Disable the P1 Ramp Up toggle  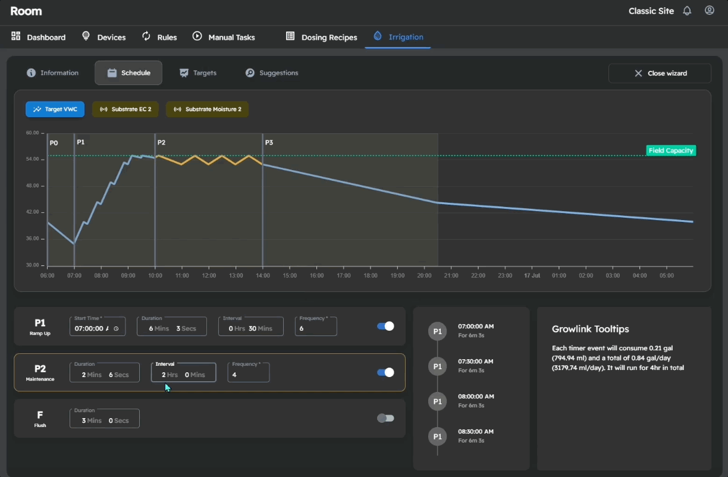(x=385, y=326)
